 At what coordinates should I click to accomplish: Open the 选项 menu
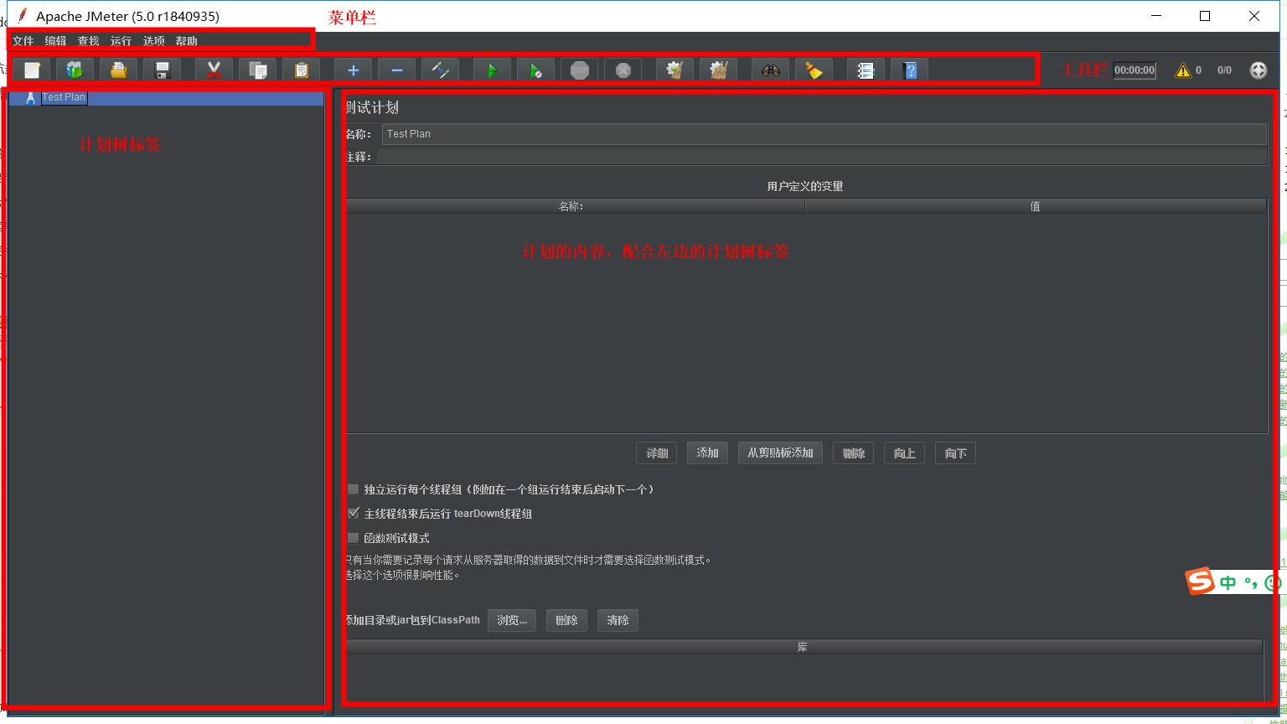[154, 41]
